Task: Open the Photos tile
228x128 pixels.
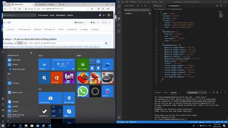Action: [x=108, y=64]
